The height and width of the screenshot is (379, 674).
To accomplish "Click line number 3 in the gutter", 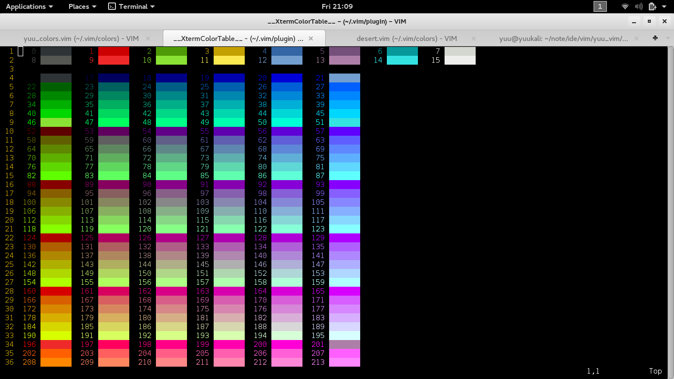I will tap(11, 69).
